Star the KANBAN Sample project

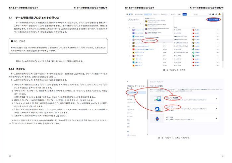tap(130, 36)
